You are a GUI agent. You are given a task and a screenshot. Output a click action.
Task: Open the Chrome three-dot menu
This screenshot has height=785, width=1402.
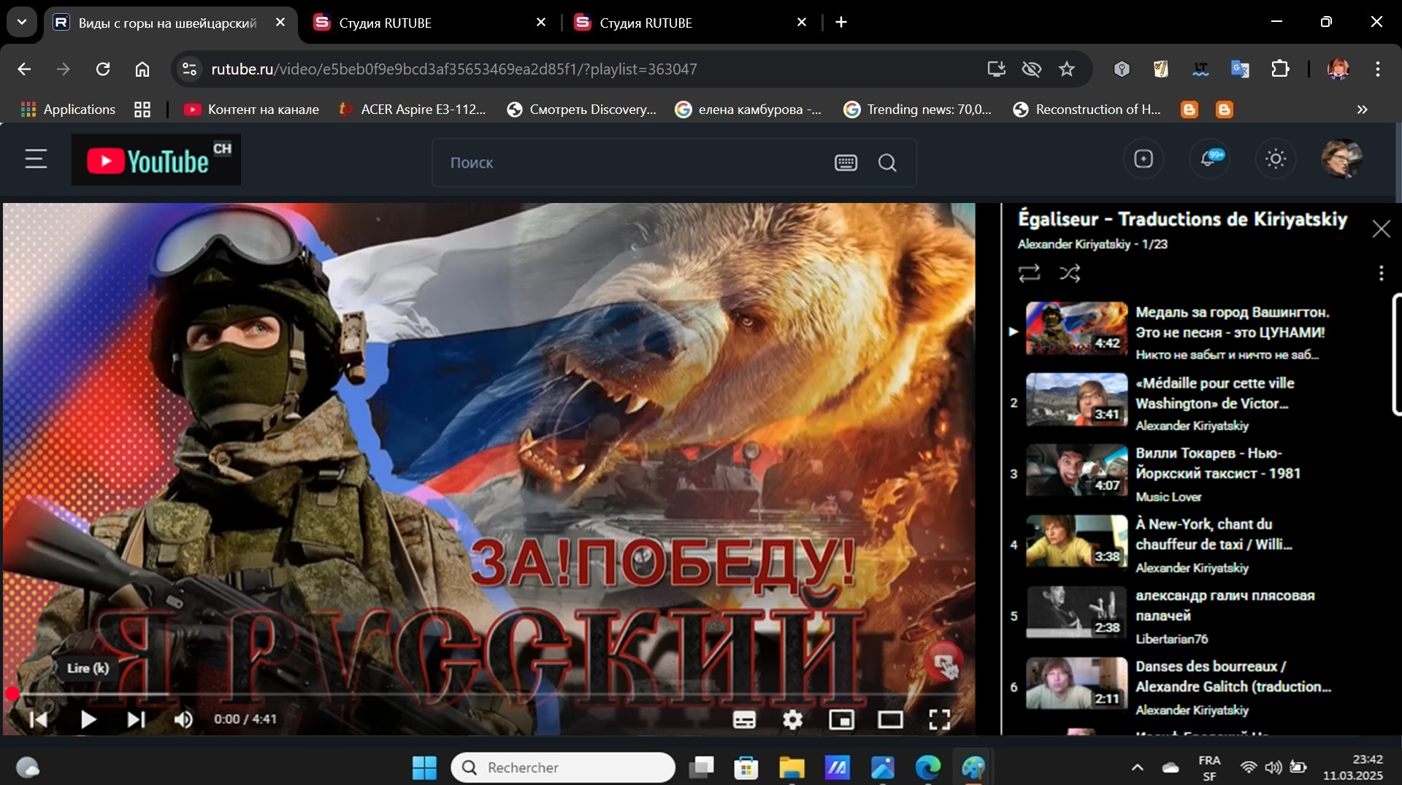tap(1378, 69)
